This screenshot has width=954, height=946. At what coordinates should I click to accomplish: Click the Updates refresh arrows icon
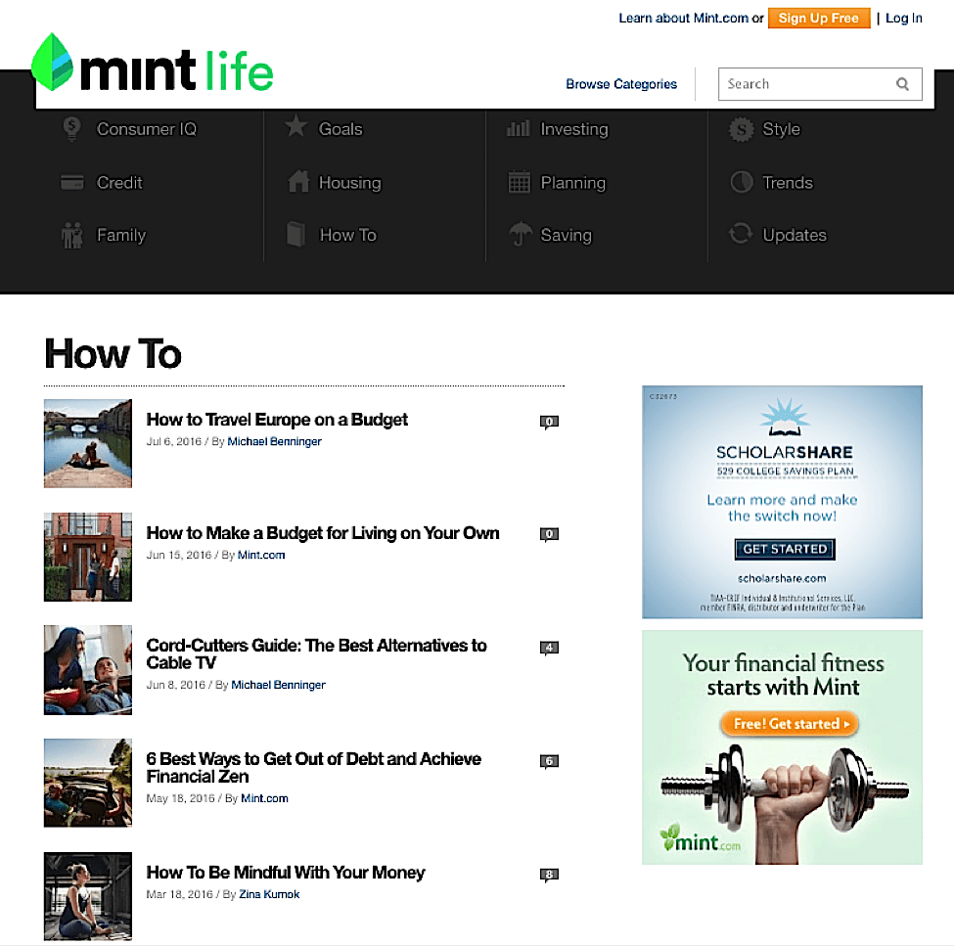pos(741,235)
